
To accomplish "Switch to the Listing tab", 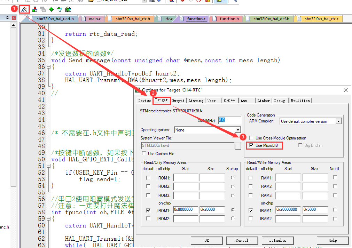I will 196,101.
